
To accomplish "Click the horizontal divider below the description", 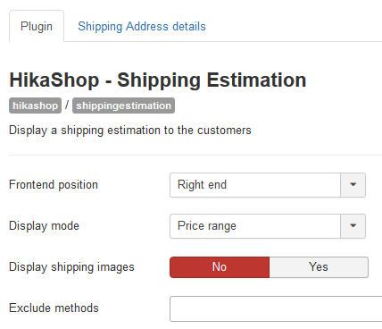I will [x=195, y=155].
